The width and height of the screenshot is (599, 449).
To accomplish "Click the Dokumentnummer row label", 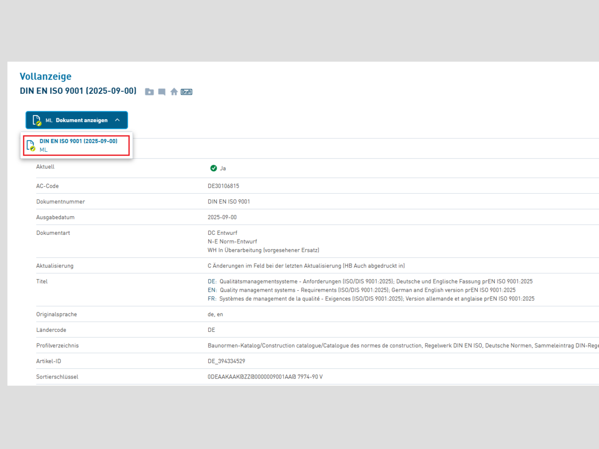I will 60,201.
